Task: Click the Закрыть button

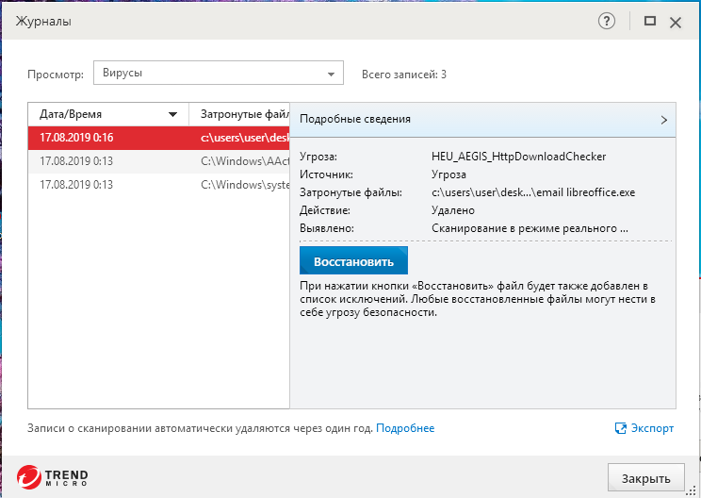Action: click(x=645, y=476)
